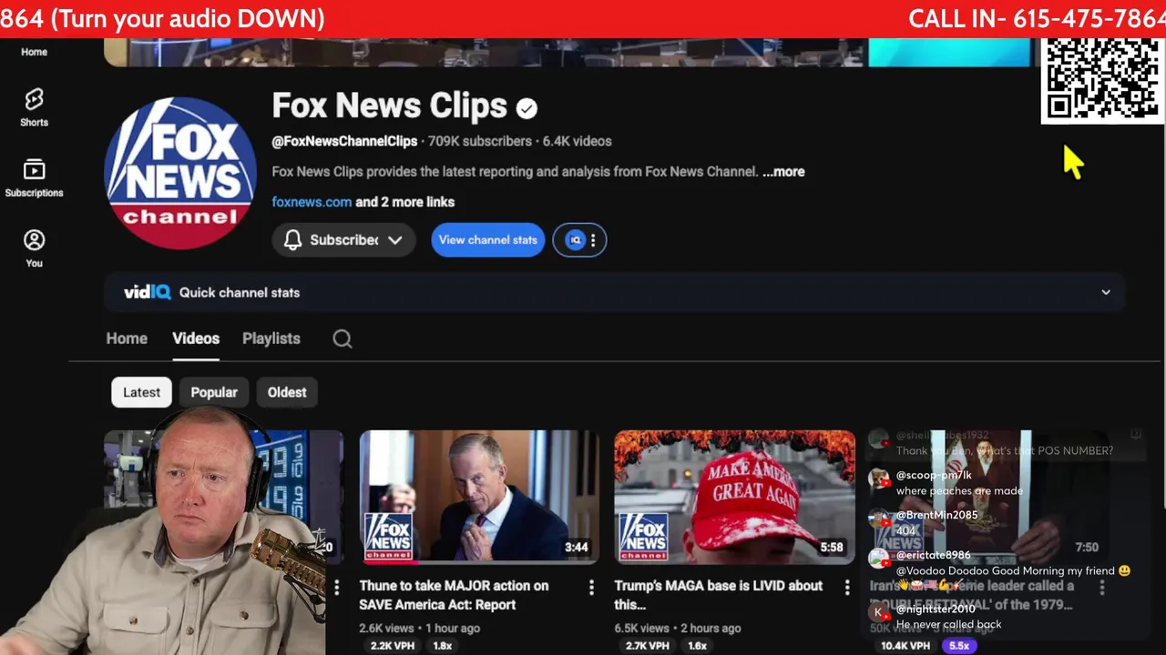1166x655 pixels.
Task: Open more options for the Thune video
Action: (591, 588)
